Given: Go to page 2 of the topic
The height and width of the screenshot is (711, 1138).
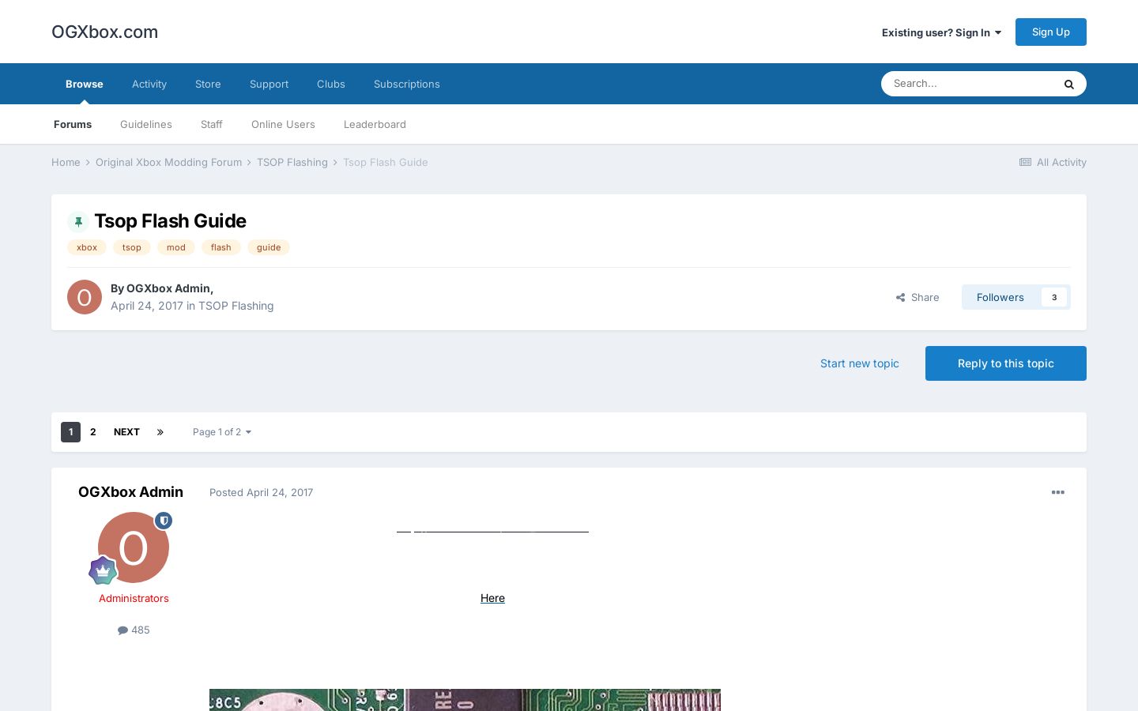Looking at the screenshot, I should 93,432.
